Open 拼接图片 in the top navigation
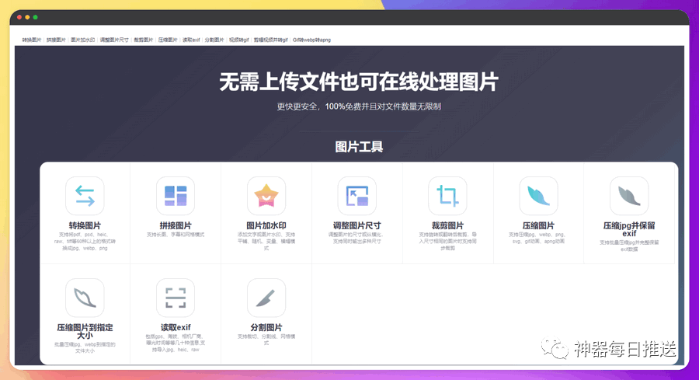 click(56, 40)
